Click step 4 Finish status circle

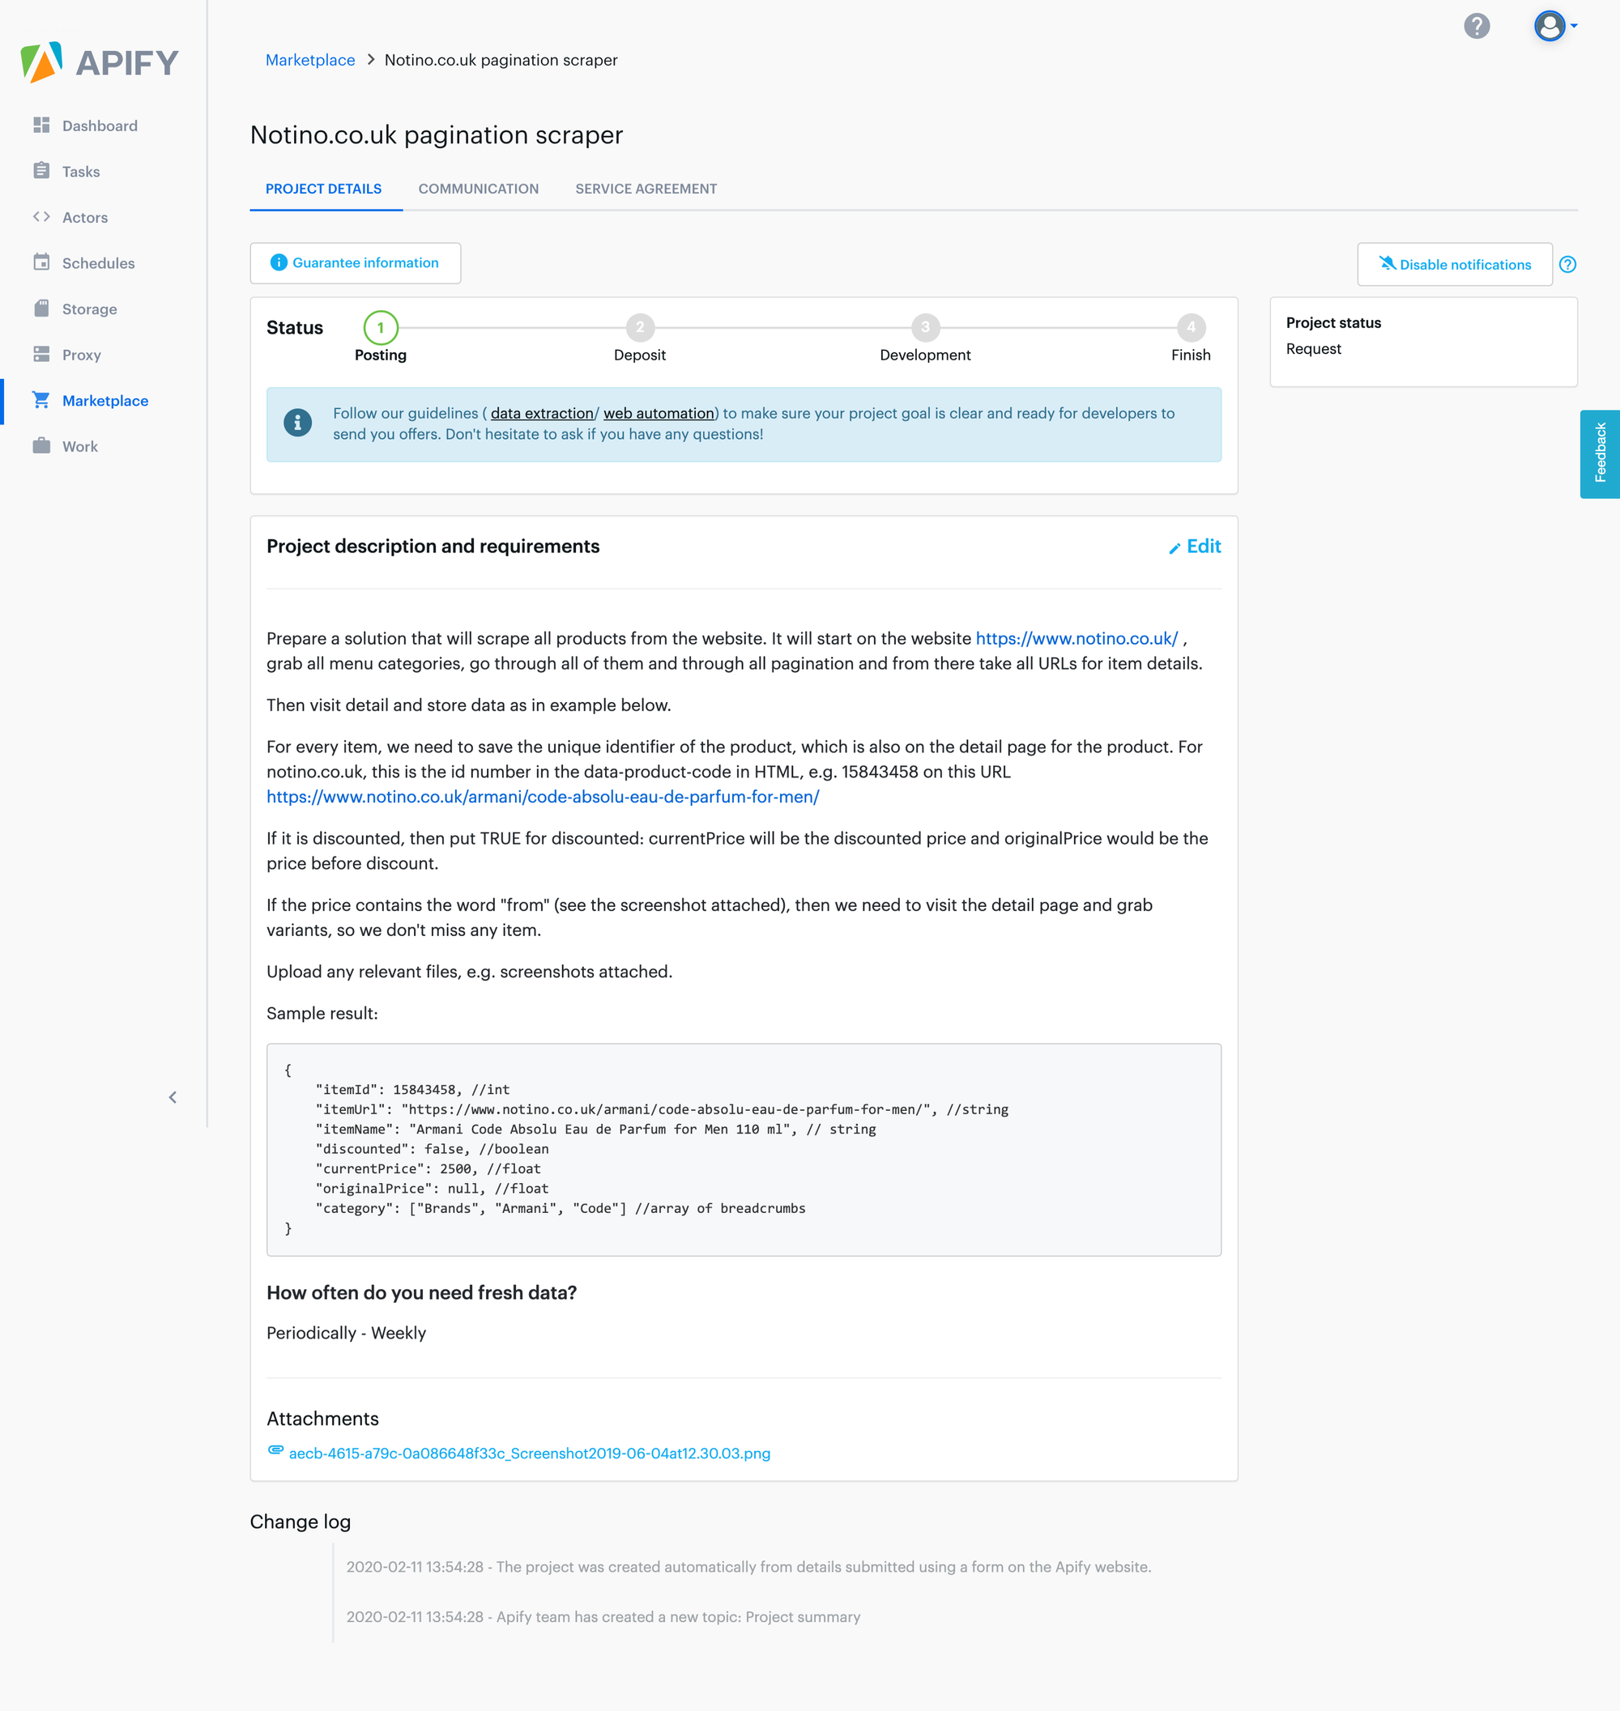coord(1192,327)
